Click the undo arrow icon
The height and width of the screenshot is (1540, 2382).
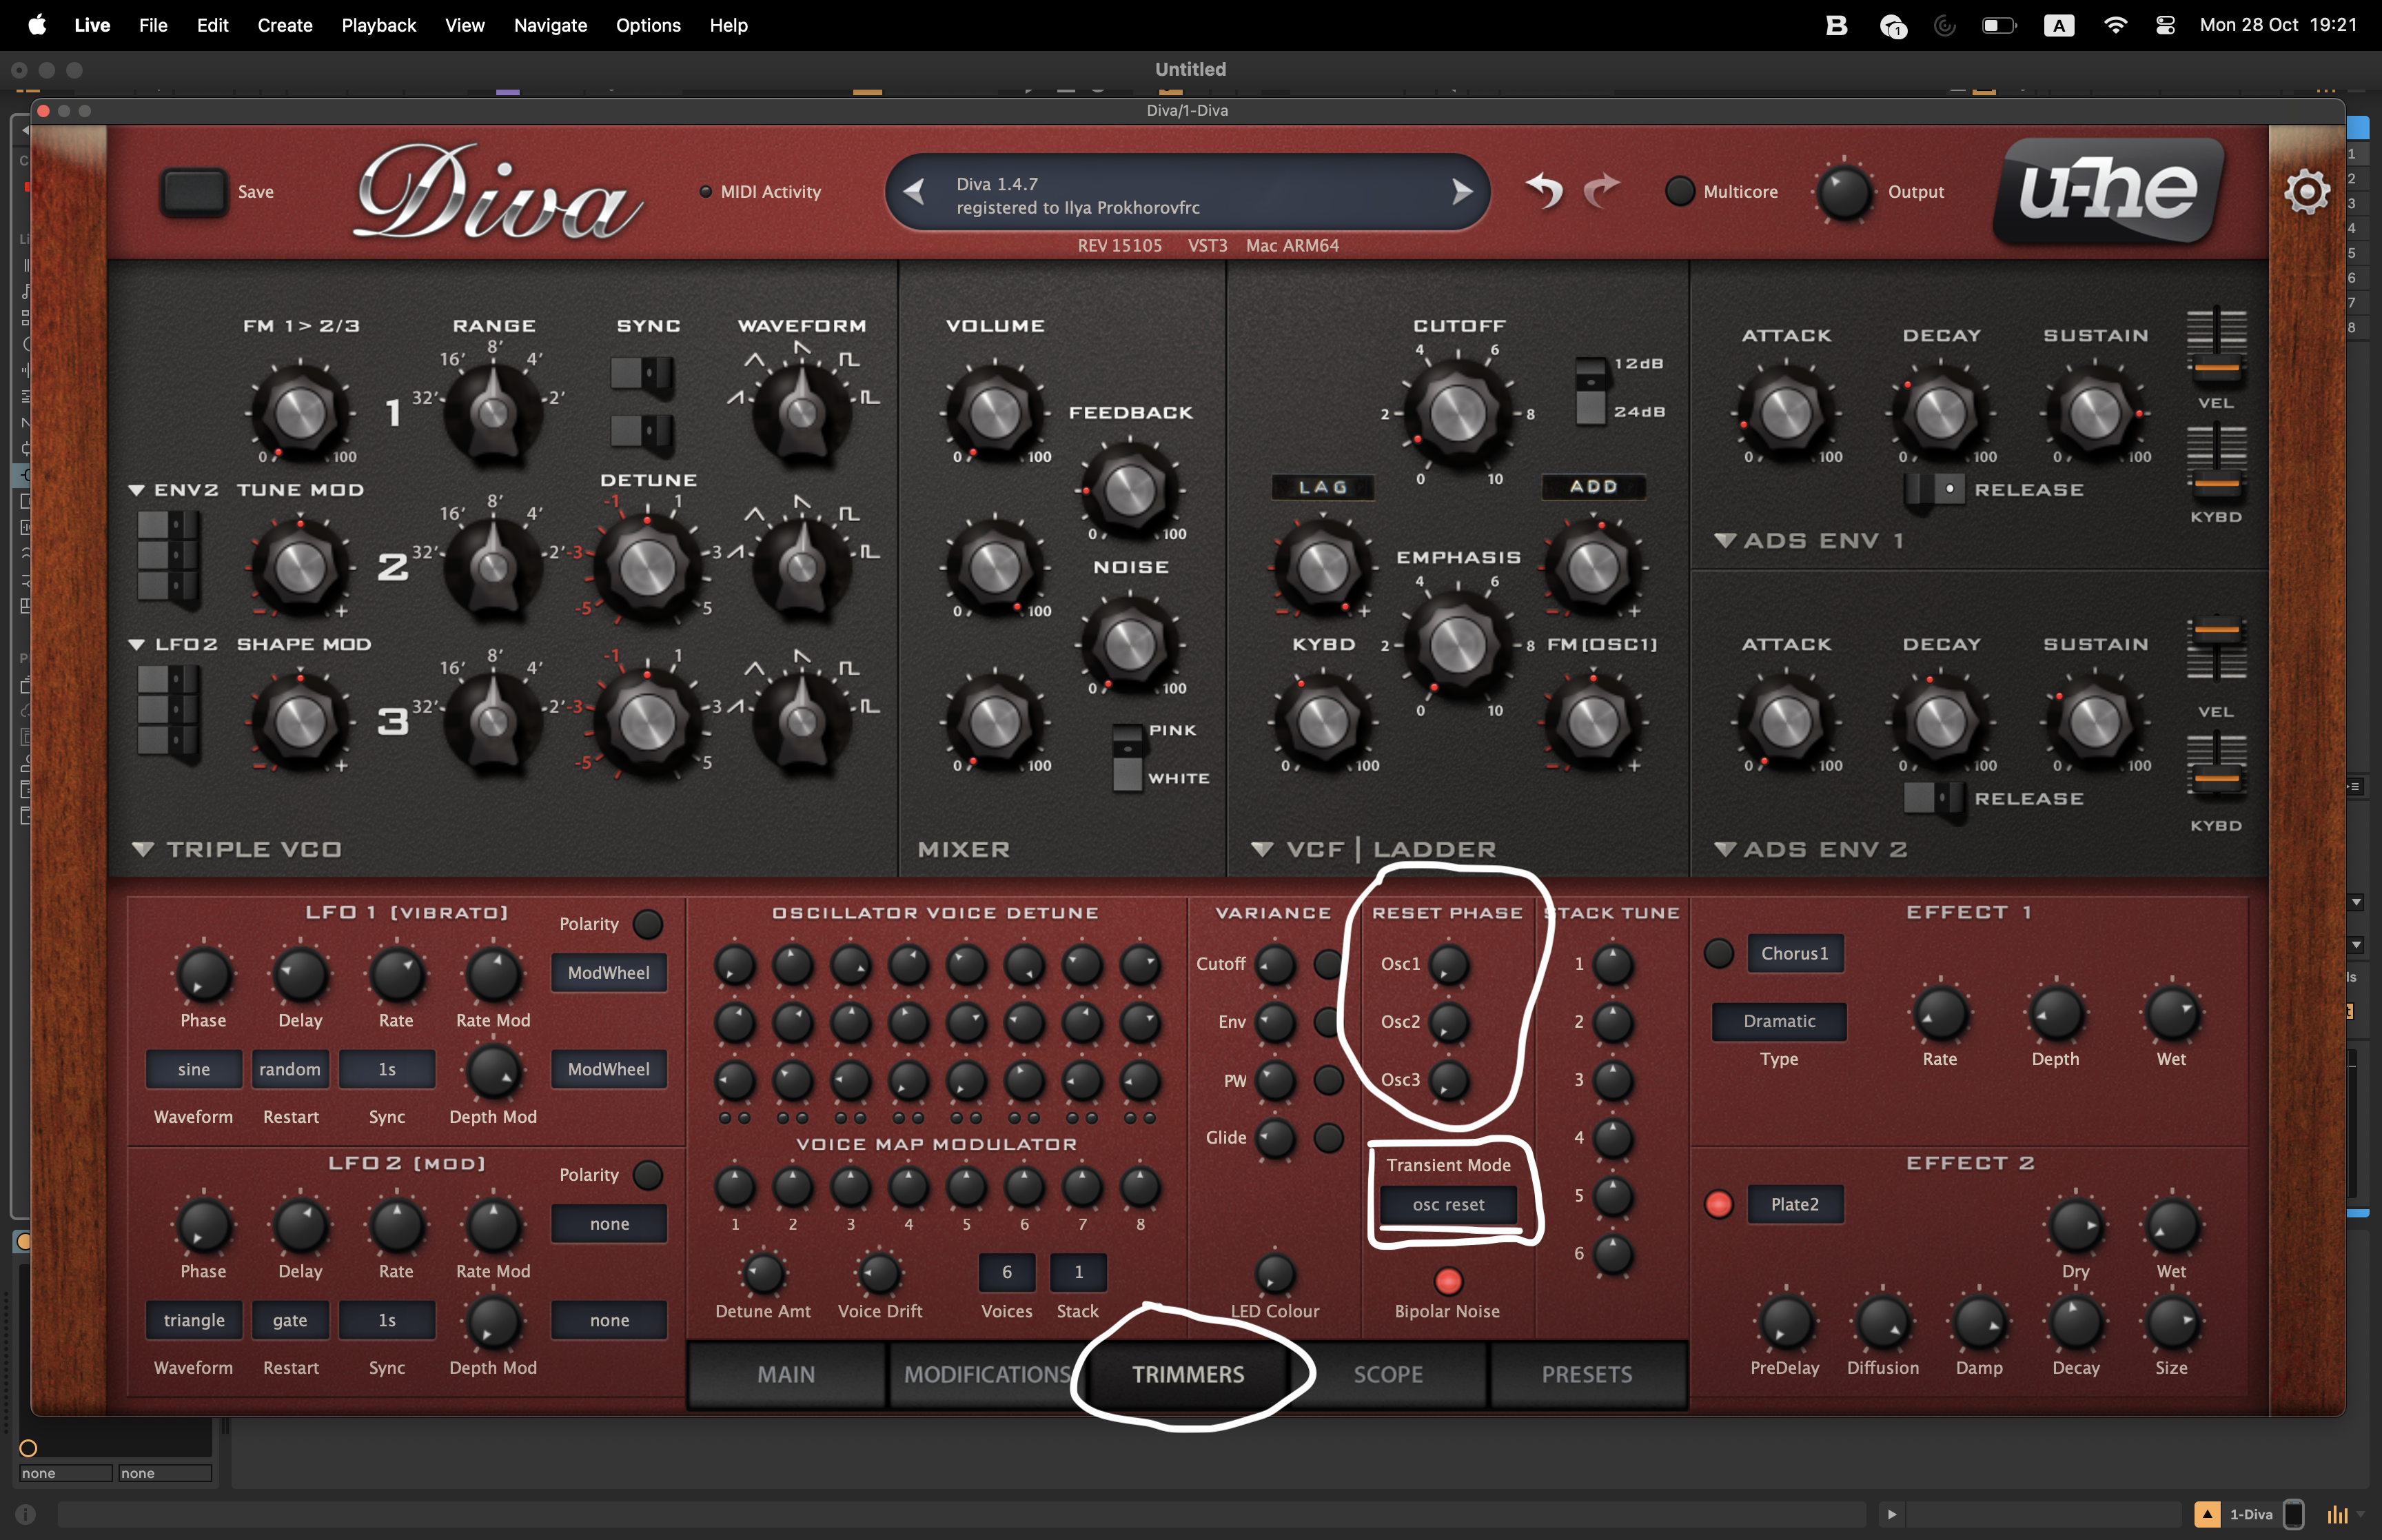[1545, 190]
